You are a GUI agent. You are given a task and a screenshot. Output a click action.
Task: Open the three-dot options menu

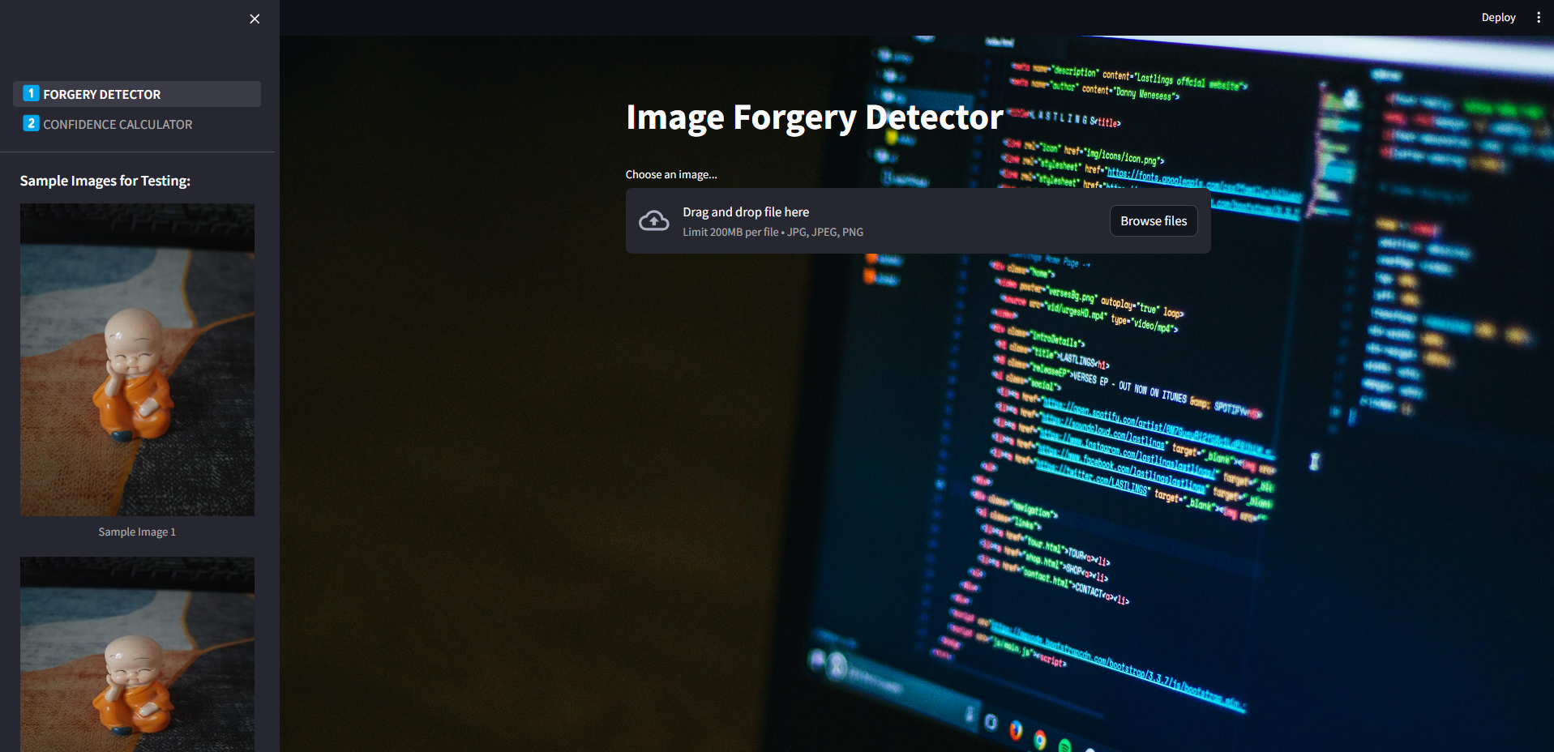click(x=1538, y=16)
